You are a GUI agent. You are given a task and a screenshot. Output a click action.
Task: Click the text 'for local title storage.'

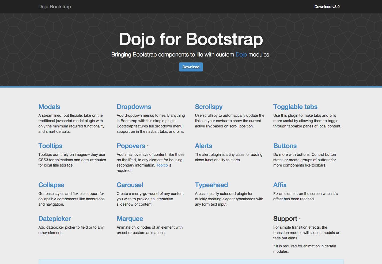[x=56, y=165]
